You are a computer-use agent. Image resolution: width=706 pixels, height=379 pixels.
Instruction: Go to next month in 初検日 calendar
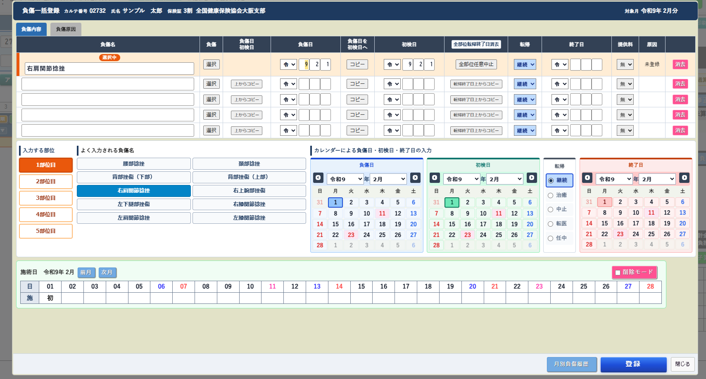(x=532, y=178)
